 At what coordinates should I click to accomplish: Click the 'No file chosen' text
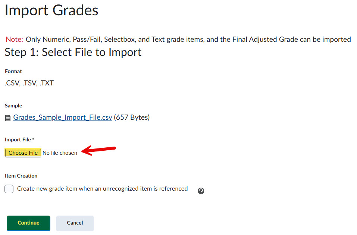(x=60, y=153)
